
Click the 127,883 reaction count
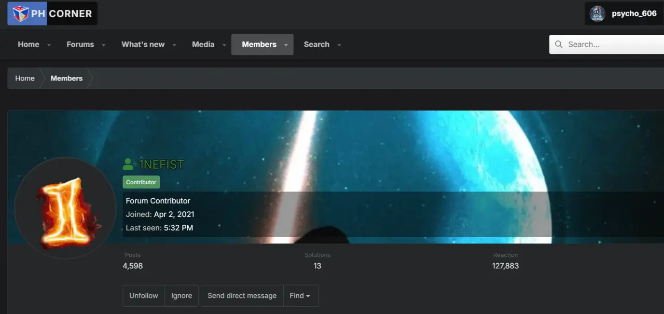(505, 266)
